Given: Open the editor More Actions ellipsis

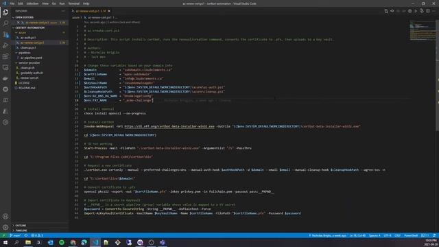Looking at the screenshot, I should pos(434,11).
